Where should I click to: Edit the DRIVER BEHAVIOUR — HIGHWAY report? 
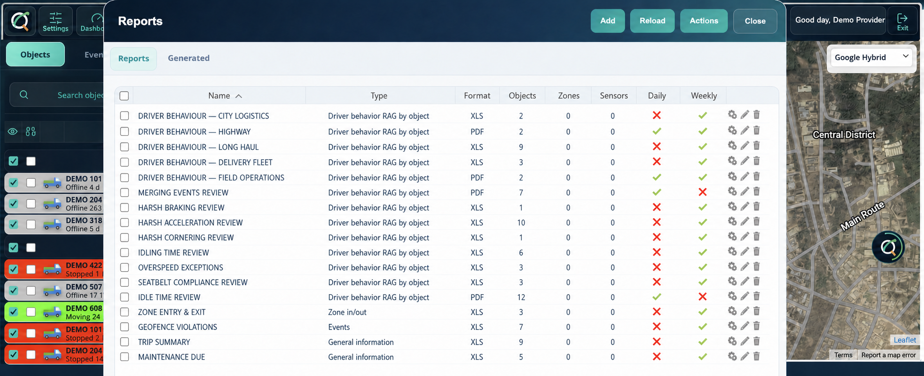coord(745,130)
